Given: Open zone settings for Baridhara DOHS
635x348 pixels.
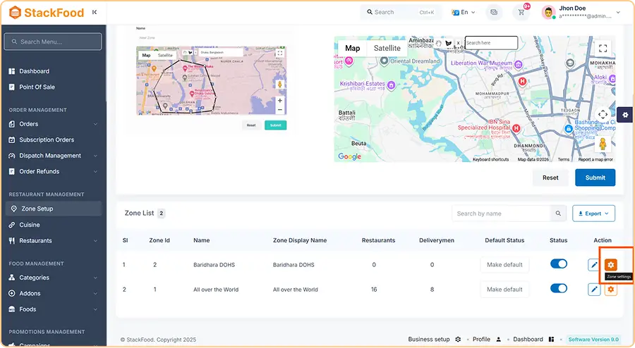Looking at the screenshot, I should coord(611,265).
